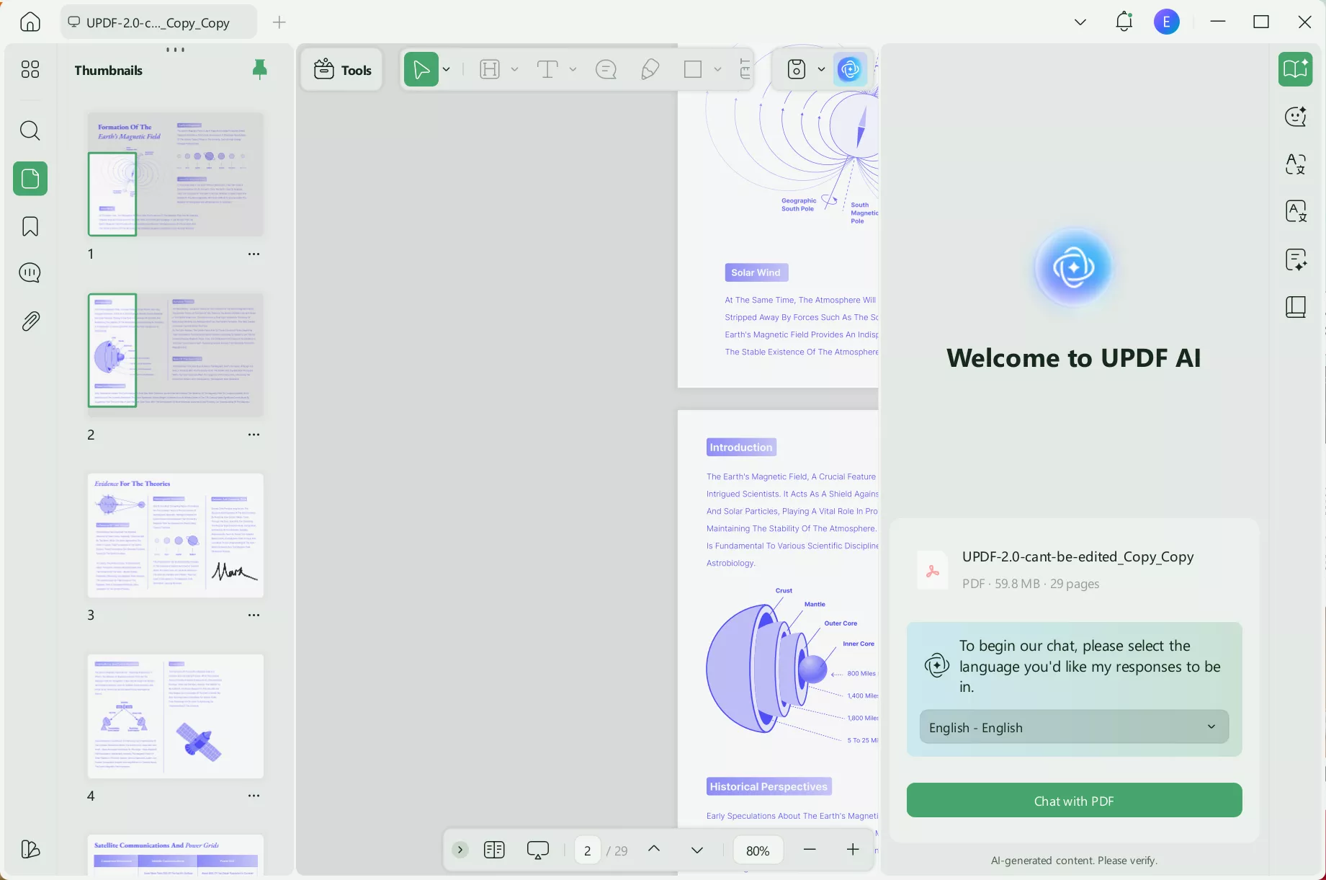
Task: Open the Tools menu button
Action: tap(342, 70)
